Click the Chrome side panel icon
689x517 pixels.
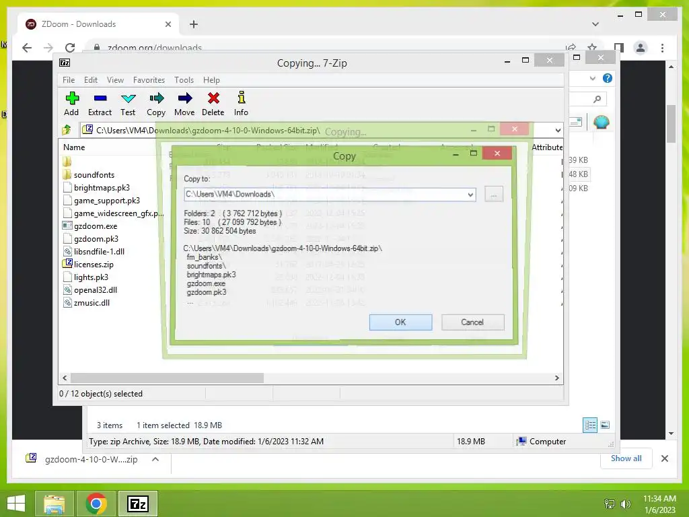pyautogui.click(x=619, y=48)
